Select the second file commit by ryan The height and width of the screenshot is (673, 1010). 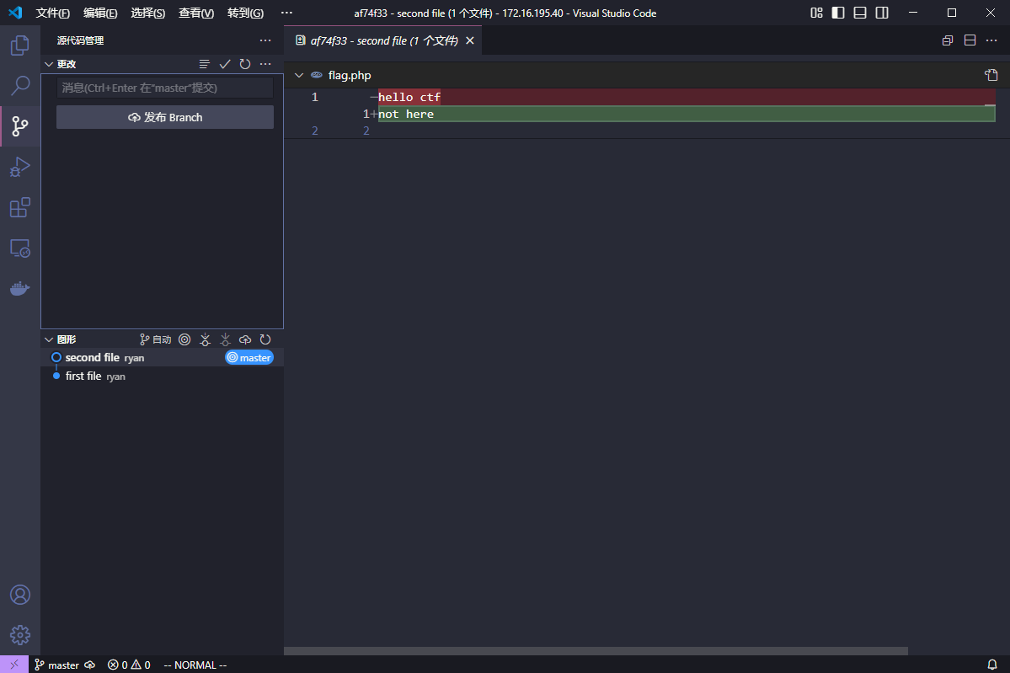tap(163, 357)
